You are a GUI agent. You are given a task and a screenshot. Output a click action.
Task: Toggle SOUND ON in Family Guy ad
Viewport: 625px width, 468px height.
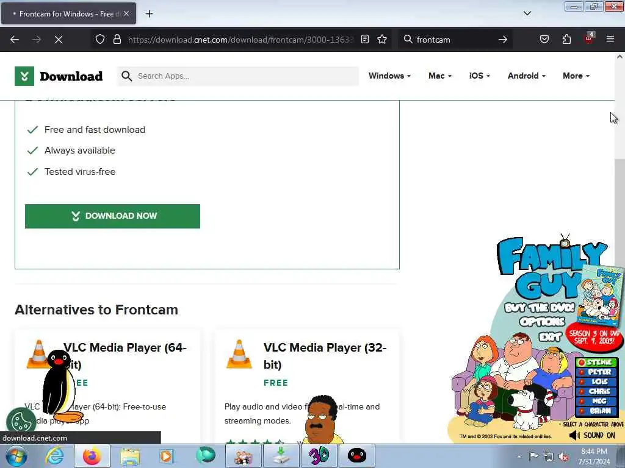tap(592, 435)
